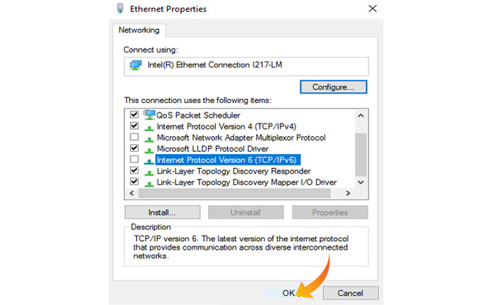Click the Ethernet Properties title bar icon

click(x=119, y=9)
